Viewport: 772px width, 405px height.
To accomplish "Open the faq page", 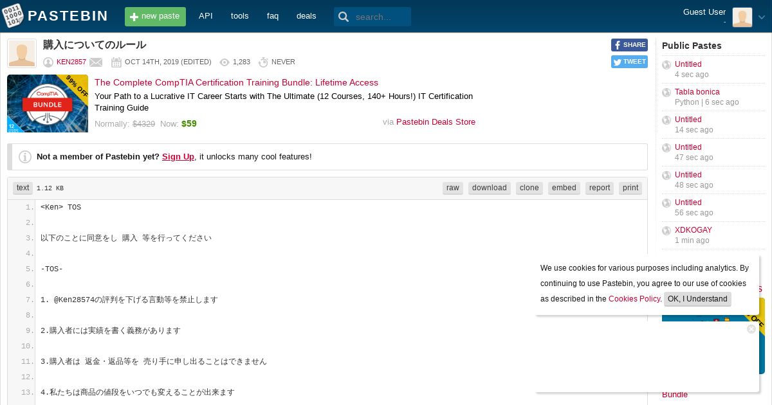I will coord(273,16).
